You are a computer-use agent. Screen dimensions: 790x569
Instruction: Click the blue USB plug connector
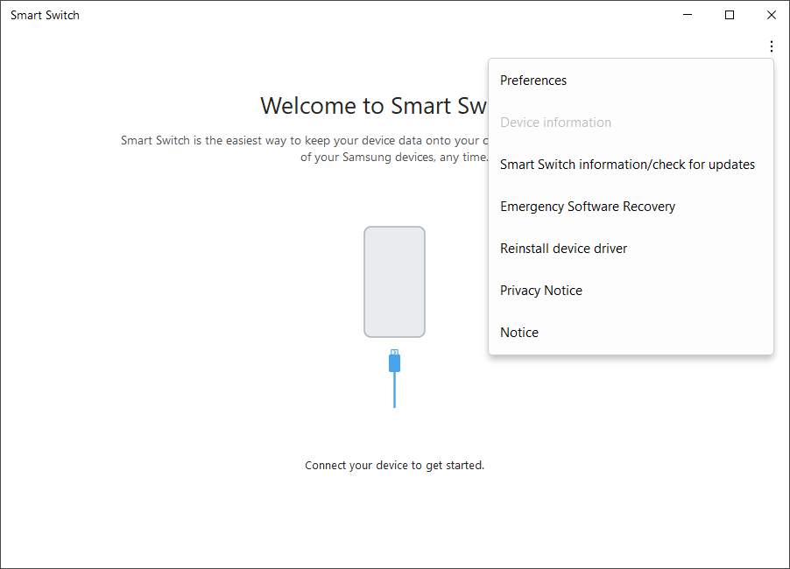click(394, 361)
